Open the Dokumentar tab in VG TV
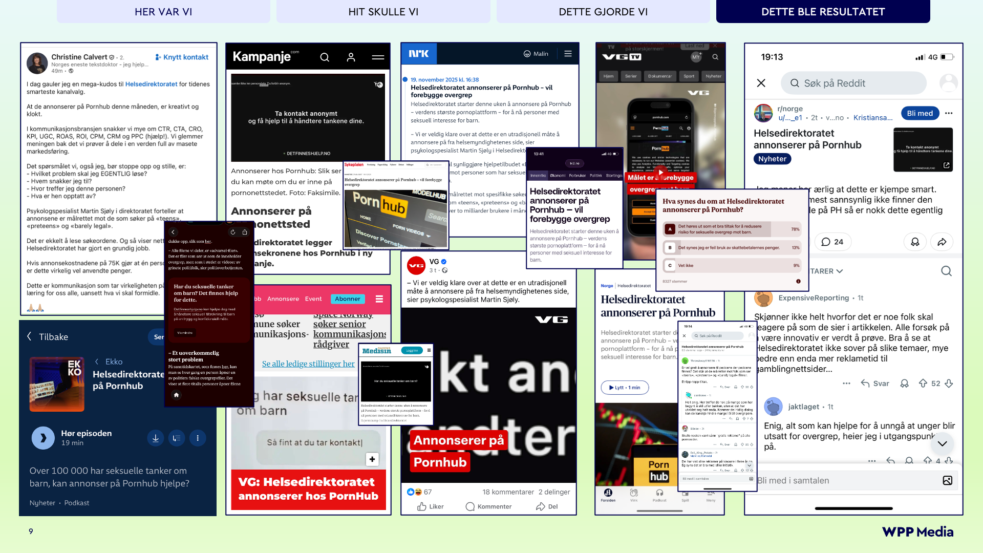Viewport: 983px width, 553px height. (659, 76)
